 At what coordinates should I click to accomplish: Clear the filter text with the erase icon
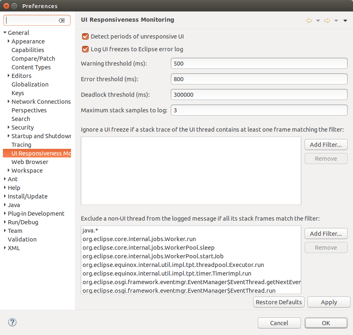click(x=62, y=21)
